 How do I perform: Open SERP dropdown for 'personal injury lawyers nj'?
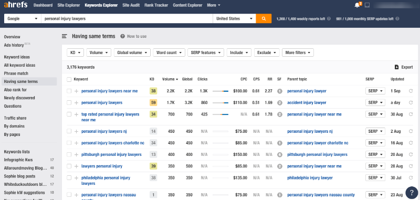coord(375,131)
